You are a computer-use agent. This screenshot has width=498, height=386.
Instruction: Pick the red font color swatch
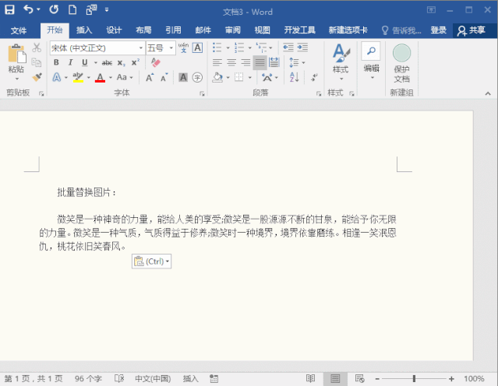pos(100,78)
